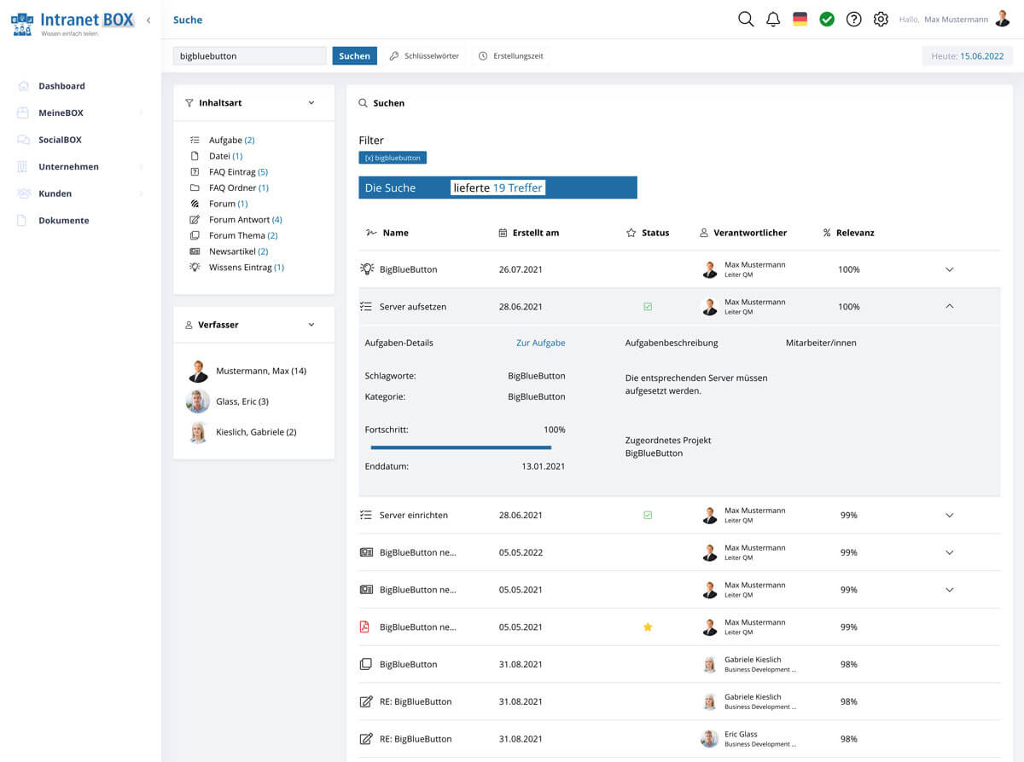This screenshot has width=1024, height=762.
Task: Expand the first BigBlueButton result row
Action: coord(950,269)
